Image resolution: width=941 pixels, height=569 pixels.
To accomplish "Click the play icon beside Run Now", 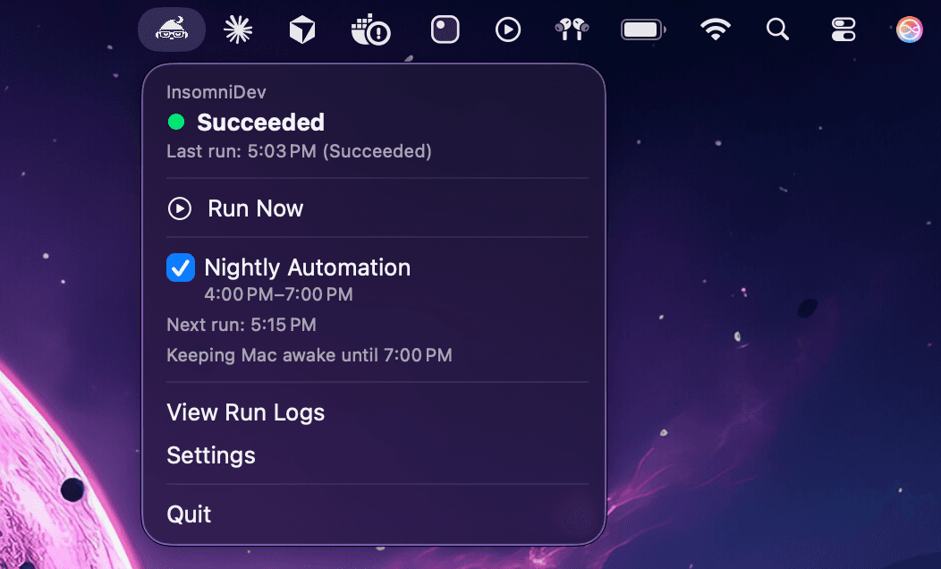I will (x=179, y=208).
